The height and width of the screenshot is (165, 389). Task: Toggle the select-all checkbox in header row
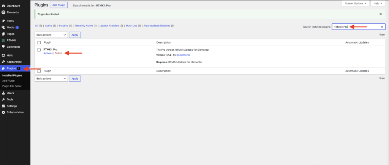pyautogui.click(x=39, y=42)
